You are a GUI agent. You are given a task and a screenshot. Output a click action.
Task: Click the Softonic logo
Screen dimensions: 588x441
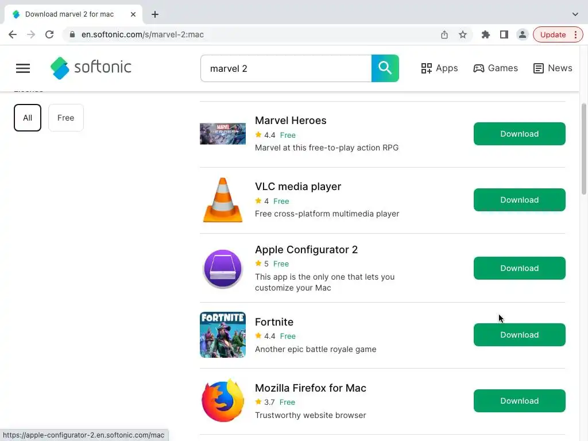tap(91, 68)
